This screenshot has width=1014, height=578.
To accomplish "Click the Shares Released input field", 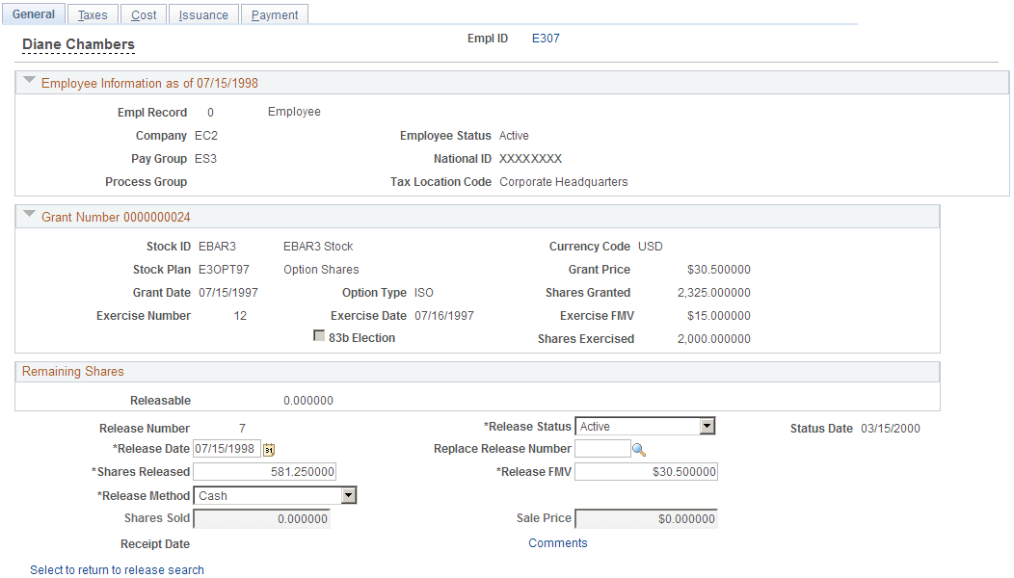I will point(264,472).
